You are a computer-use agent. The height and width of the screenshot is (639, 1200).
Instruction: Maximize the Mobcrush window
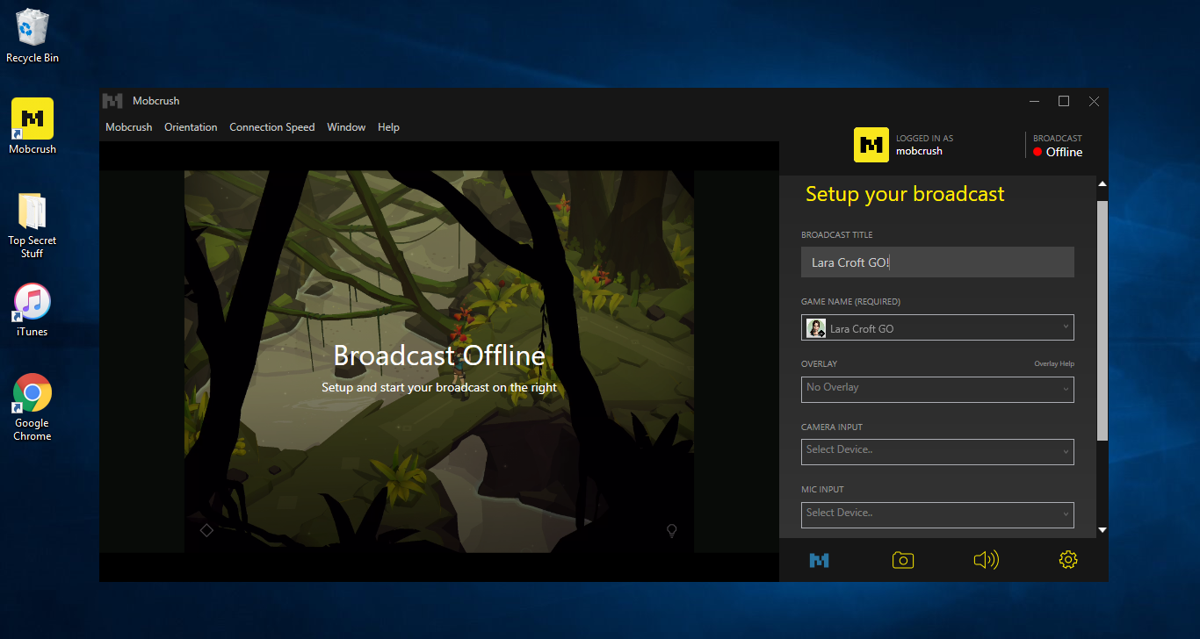pos(1064,101)
